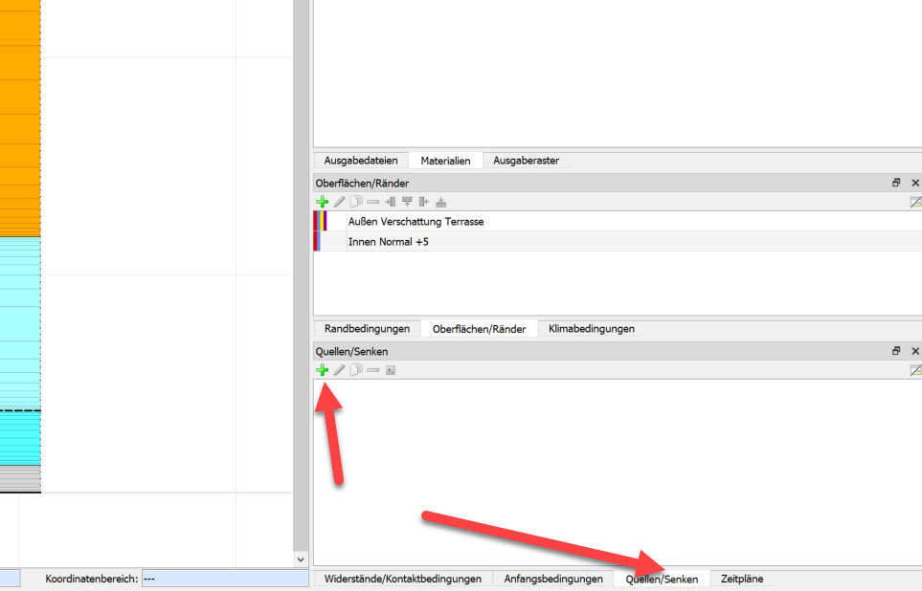922x591 pixels.
Task: Undock the Oberflächen/Ränder panel with float button
Action: (x=896, y=183)
